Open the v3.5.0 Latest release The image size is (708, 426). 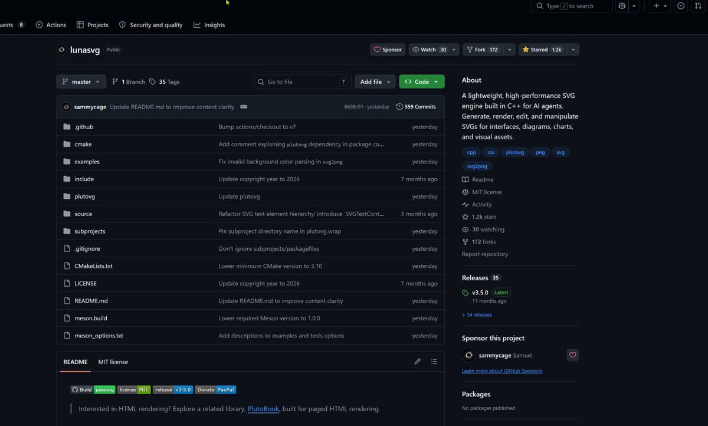(x=487, y=293)
